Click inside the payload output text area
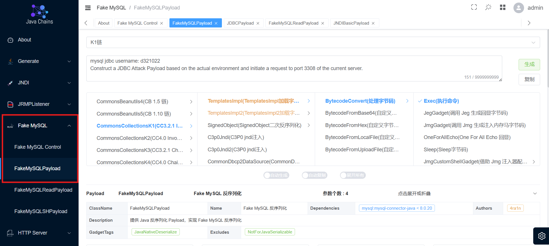The height and width of the screenshot is (246, 549). click(x=294, y=68)
